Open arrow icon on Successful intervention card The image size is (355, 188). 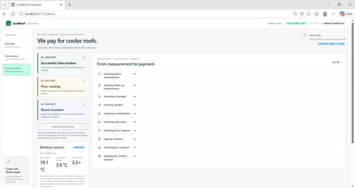click(x=84, y=58)
